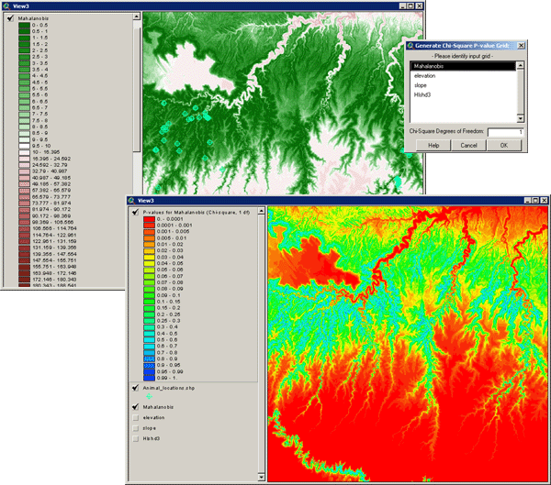Open Help for Chi-Square P-value Grid
Viewport: 551px width, 485px height.
tap(433, 145)
